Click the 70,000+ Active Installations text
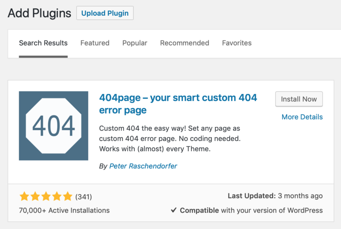341x229 pixels. pyautogui.click(x=64, y=210)
